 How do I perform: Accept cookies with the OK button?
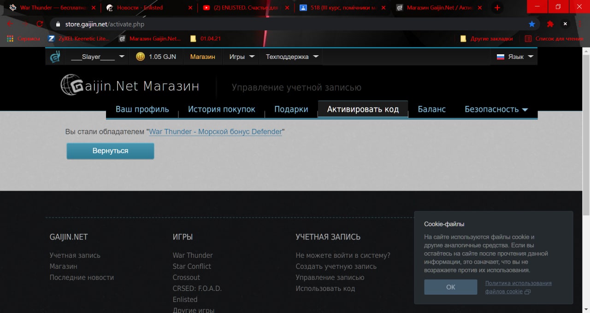[451, 287]
